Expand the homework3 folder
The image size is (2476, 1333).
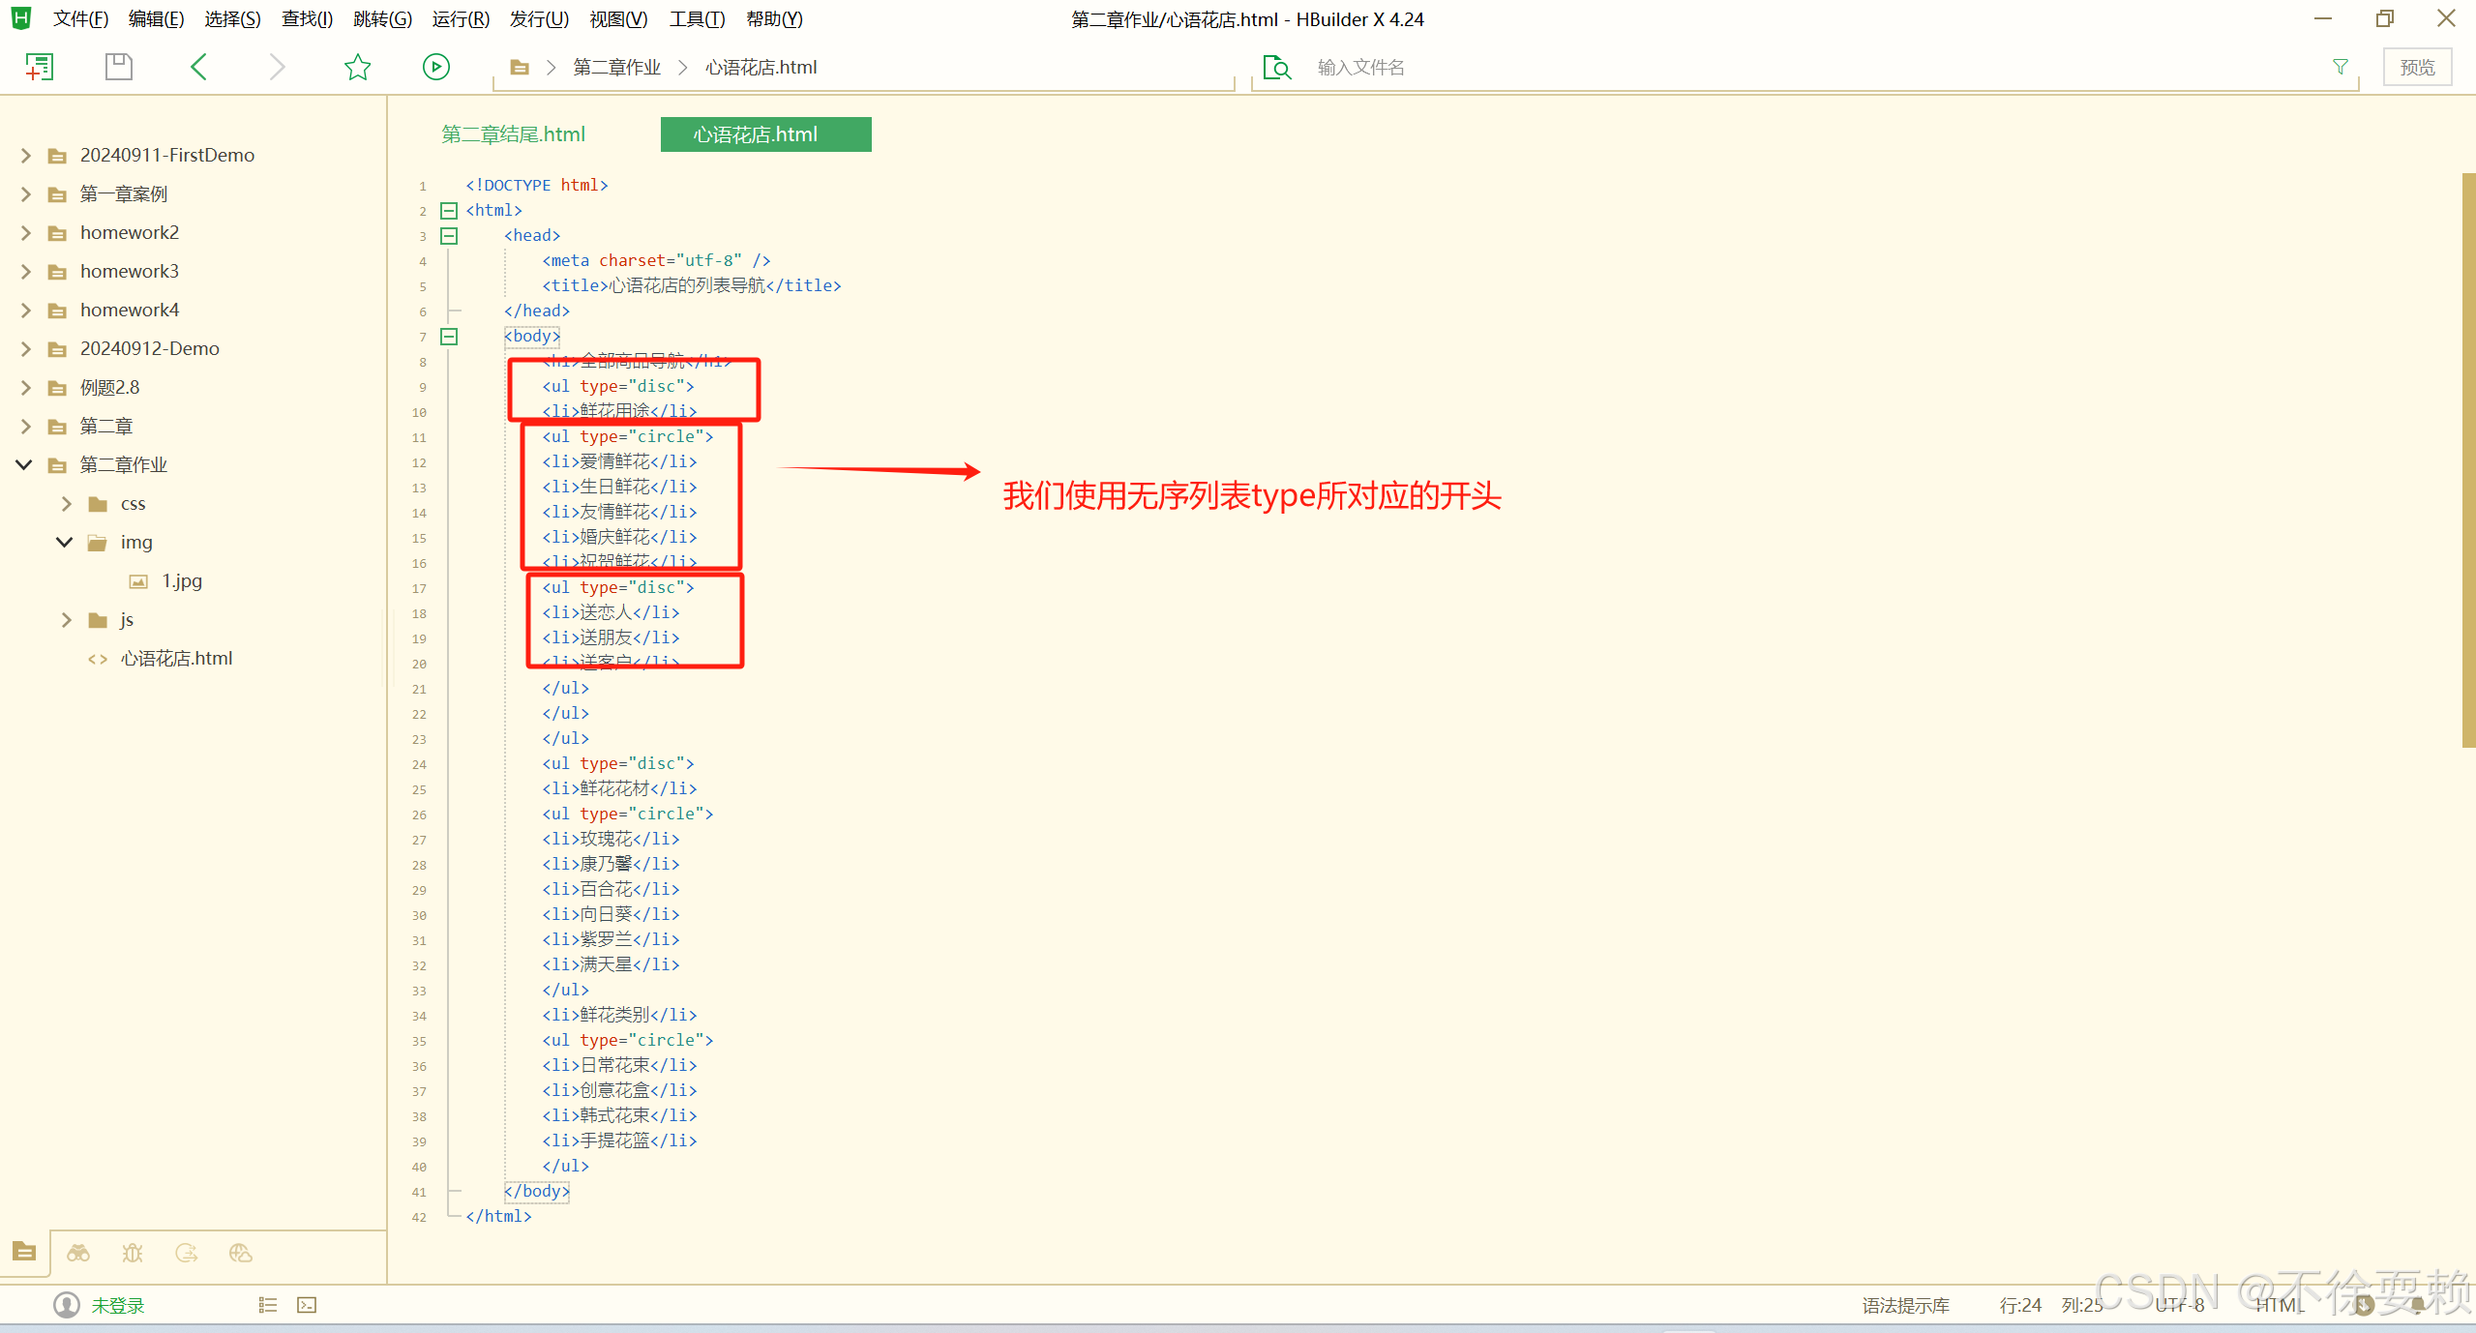pos(26,271)
